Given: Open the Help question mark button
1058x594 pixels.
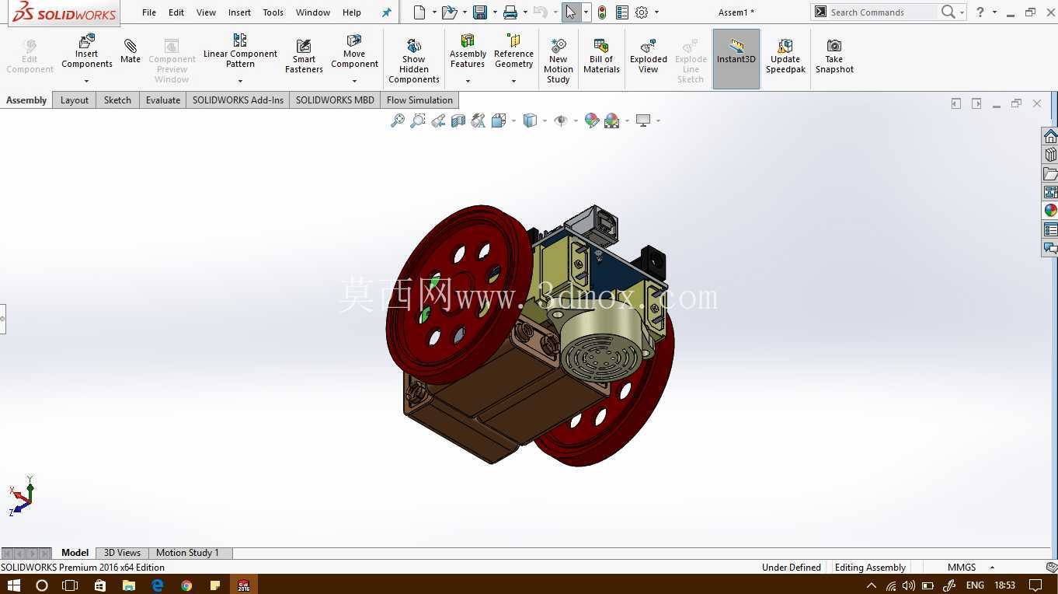Looking at the screenshot, I should pos(980,12).
